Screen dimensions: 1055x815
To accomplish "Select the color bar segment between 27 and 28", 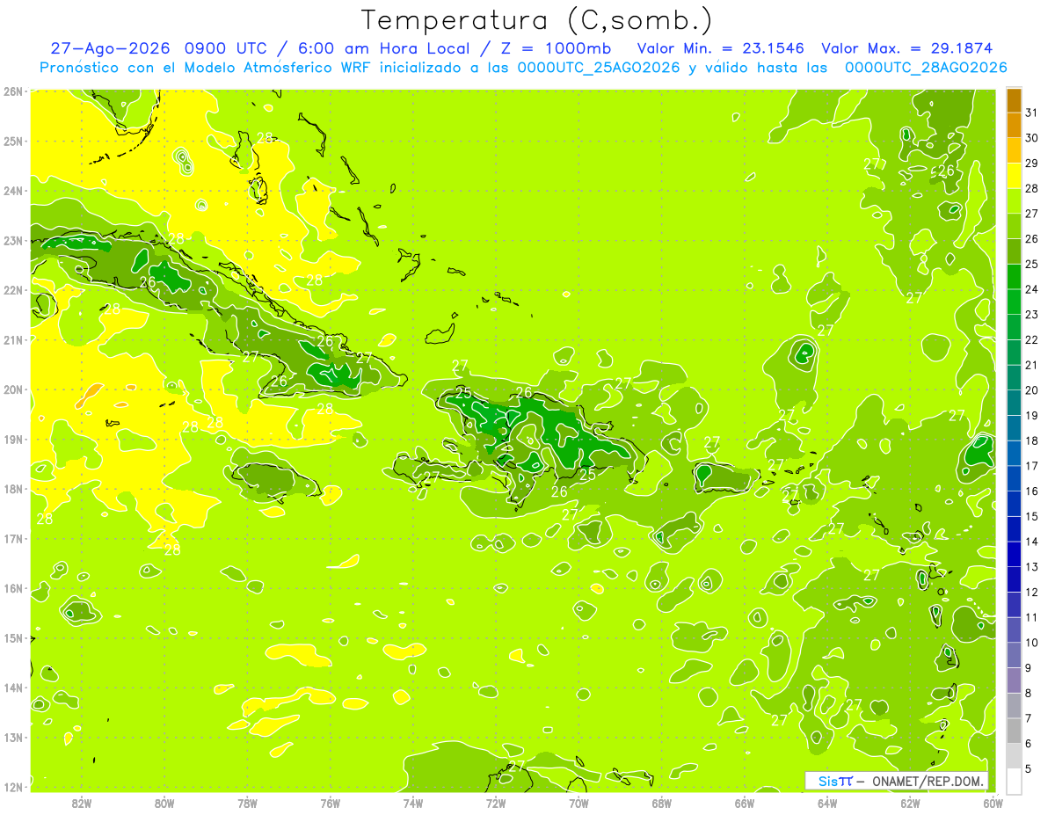I will (x=1014, y=200).
